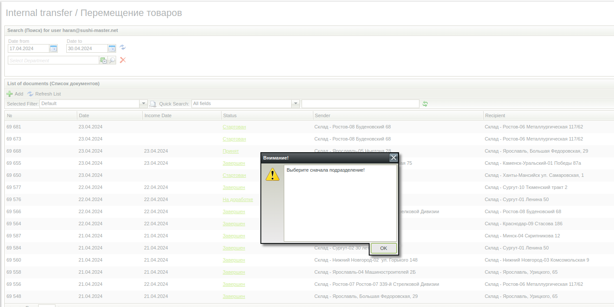Click the Select Department input field
This screenshot has width=614, height=307.
(54, 61)
